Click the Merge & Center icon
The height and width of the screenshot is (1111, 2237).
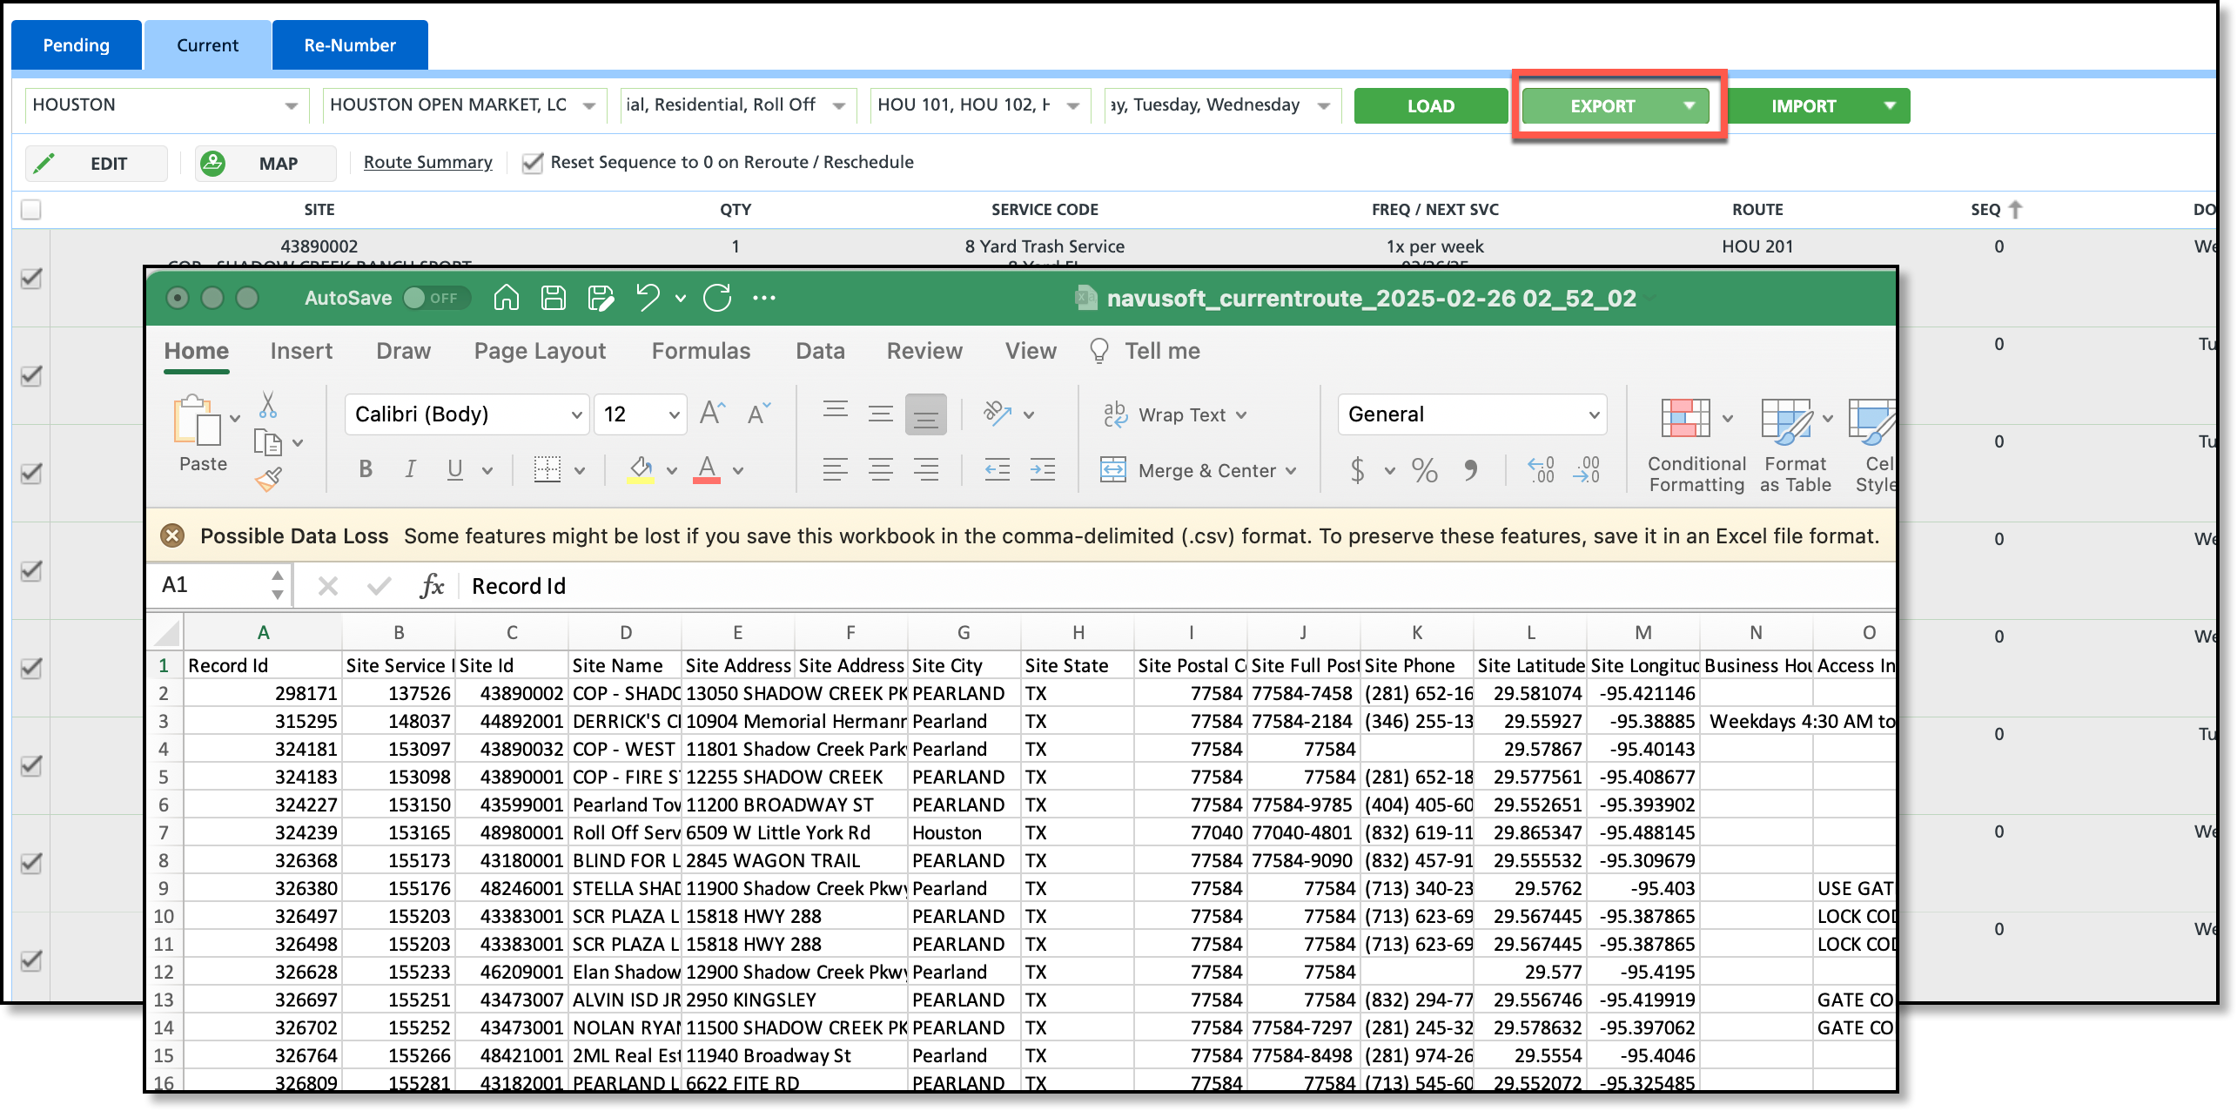point(1113,470)
